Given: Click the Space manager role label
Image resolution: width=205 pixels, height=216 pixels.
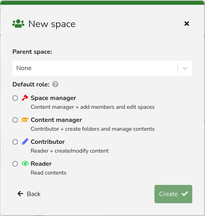Looking at the screenshot, I should 53,98.
